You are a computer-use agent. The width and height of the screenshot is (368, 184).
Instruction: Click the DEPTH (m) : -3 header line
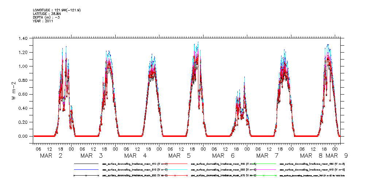coord(47,18)
